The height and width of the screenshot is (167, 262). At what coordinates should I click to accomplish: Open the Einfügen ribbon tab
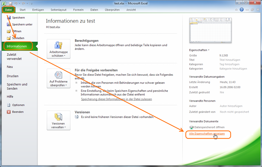pyautogui.click(x=38, y=10)
